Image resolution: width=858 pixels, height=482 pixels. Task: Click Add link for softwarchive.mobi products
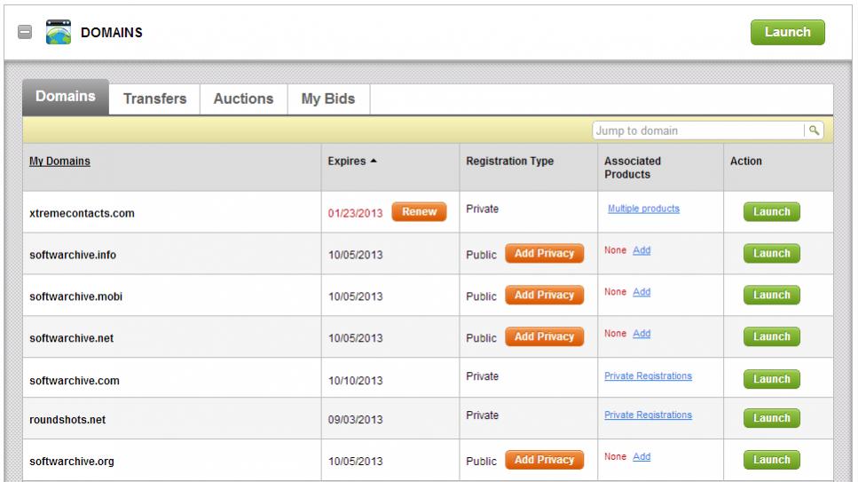coord(642,292)
